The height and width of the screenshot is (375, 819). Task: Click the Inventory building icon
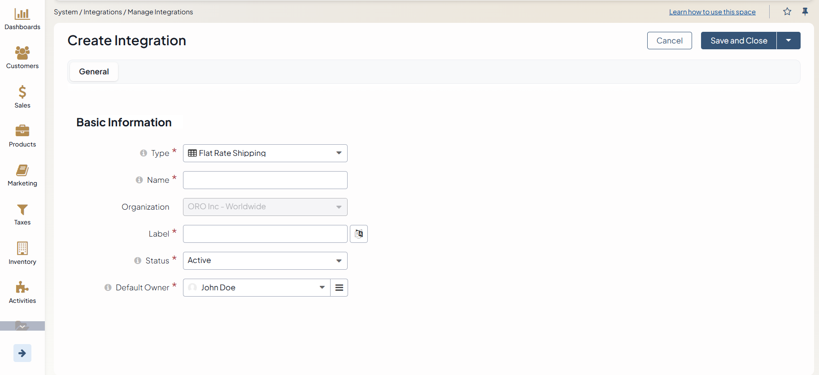[22, 248]
